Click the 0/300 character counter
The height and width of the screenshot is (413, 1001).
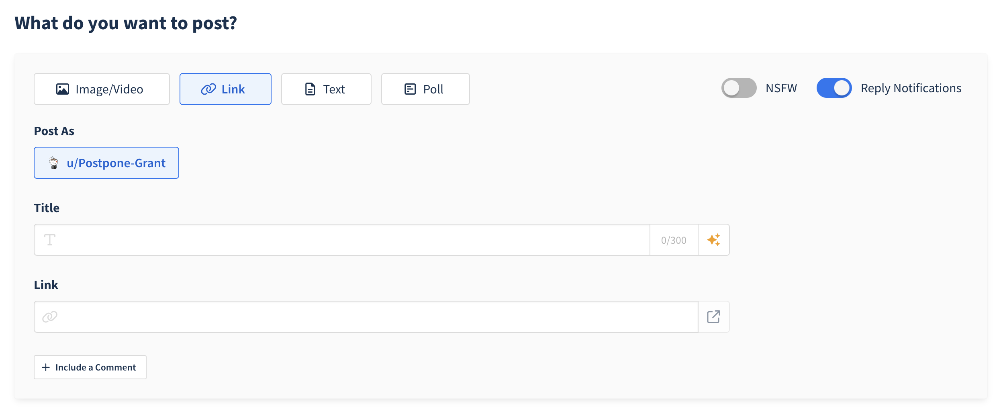pyautogui.click(x=674, y=240)
